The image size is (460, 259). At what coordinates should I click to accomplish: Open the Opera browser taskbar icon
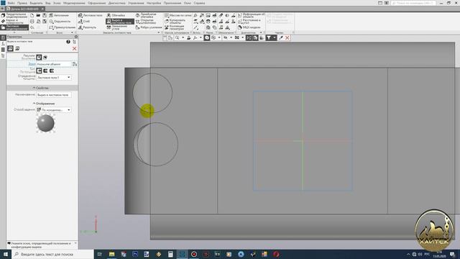coord(276,254)
